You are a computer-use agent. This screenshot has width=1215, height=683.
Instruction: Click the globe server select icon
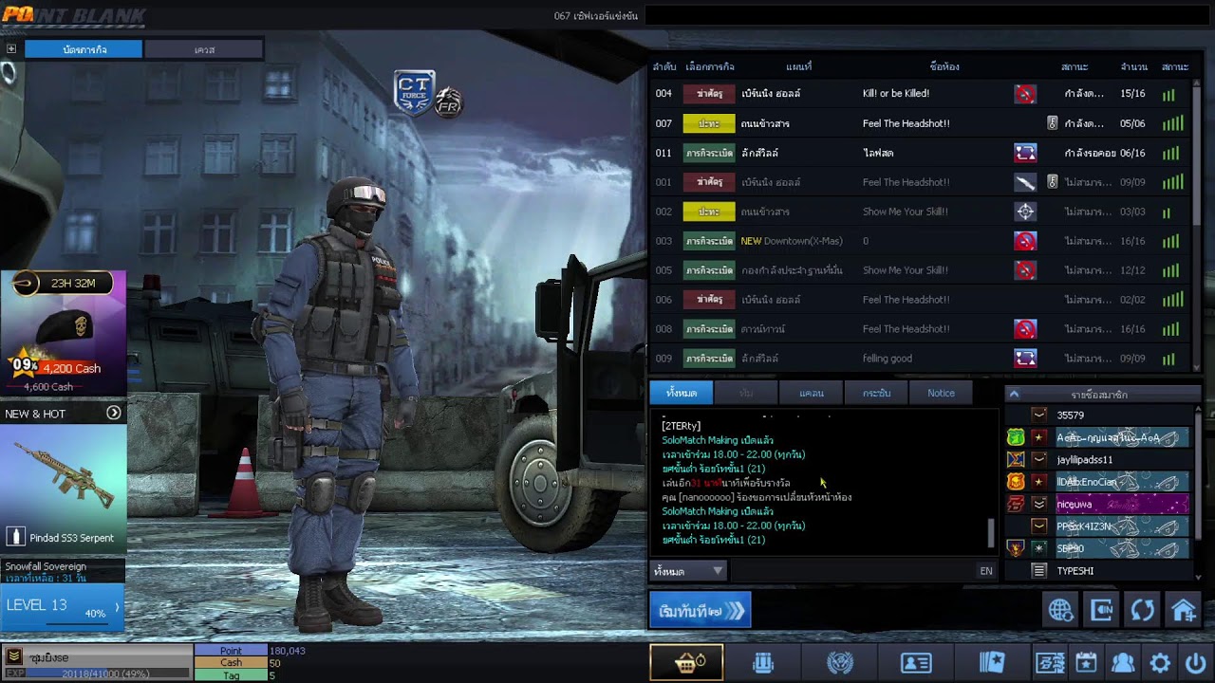pyautogui.click(x=1060, y=610)
